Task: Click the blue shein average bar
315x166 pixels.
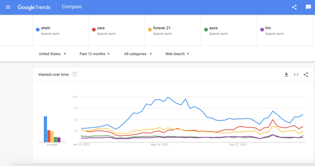Action: pos(45,129)
